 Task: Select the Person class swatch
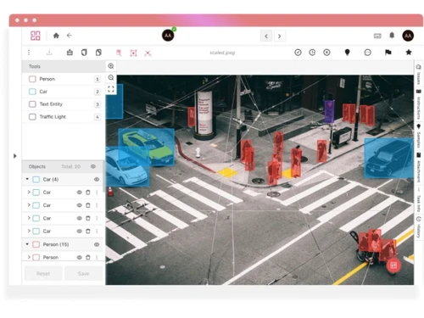[x=32, y=79]
